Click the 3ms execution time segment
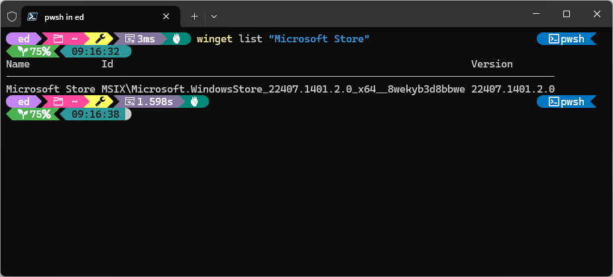The height and width of the screenshot is (277, 613). 140,38
